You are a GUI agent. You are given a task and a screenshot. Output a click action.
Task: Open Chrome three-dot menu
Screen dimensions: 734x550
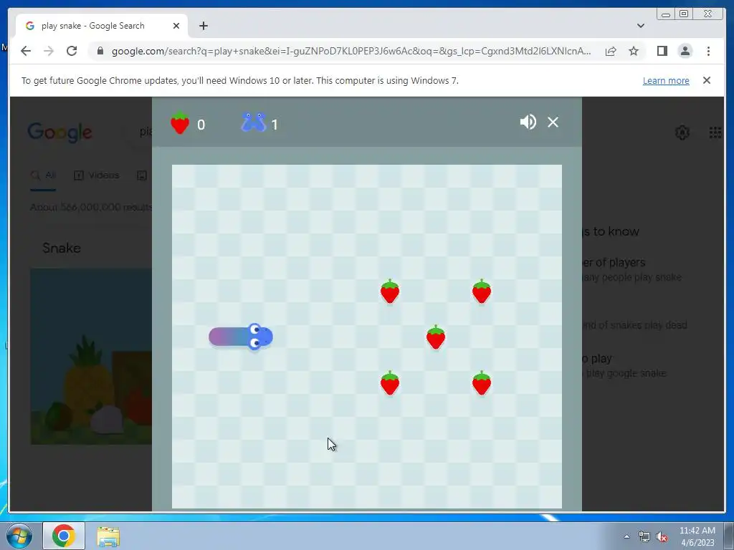(x=708, y=51)
